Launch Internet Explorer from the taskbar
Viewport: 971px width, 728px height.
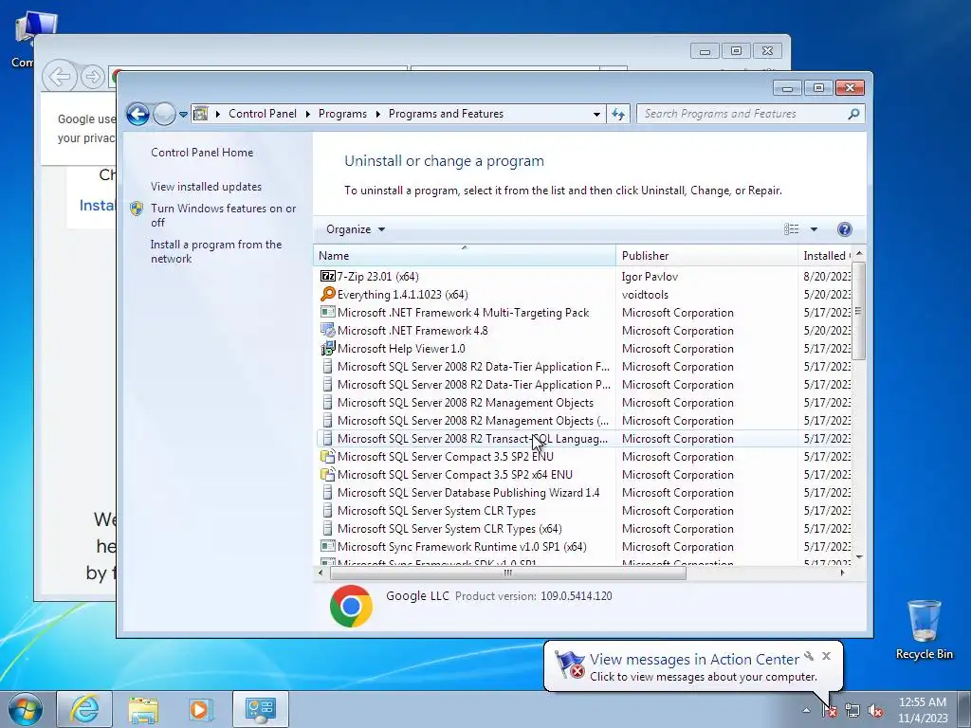(x=84, y=709)
